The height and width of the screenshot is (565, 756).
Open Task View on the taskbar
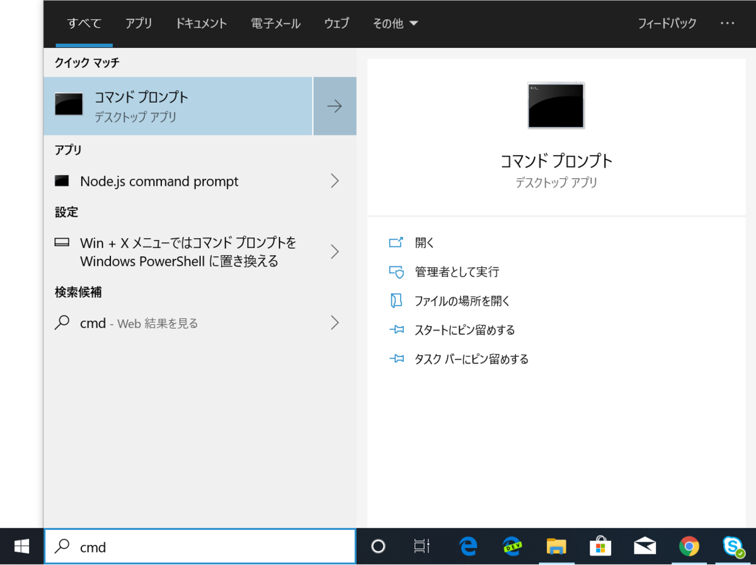(x=422, y=546)
